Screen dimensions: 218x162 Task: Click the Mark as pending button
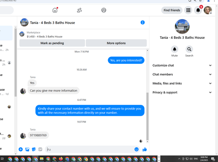[52, 43]
